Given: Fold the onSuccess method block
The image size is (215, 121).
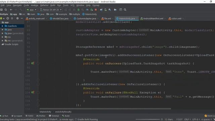Looking at the screenshot, I should tap(38, 64).
